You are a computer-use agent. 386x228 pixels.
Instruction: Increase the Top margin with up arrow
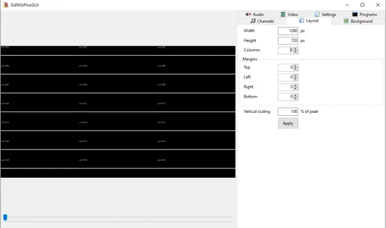[295, 65]
